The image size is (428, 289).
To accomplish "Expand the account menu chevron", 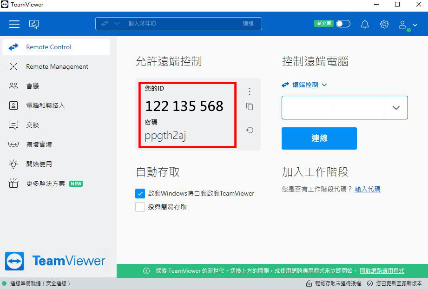I will pyautogui.click(x=415, y=25).
